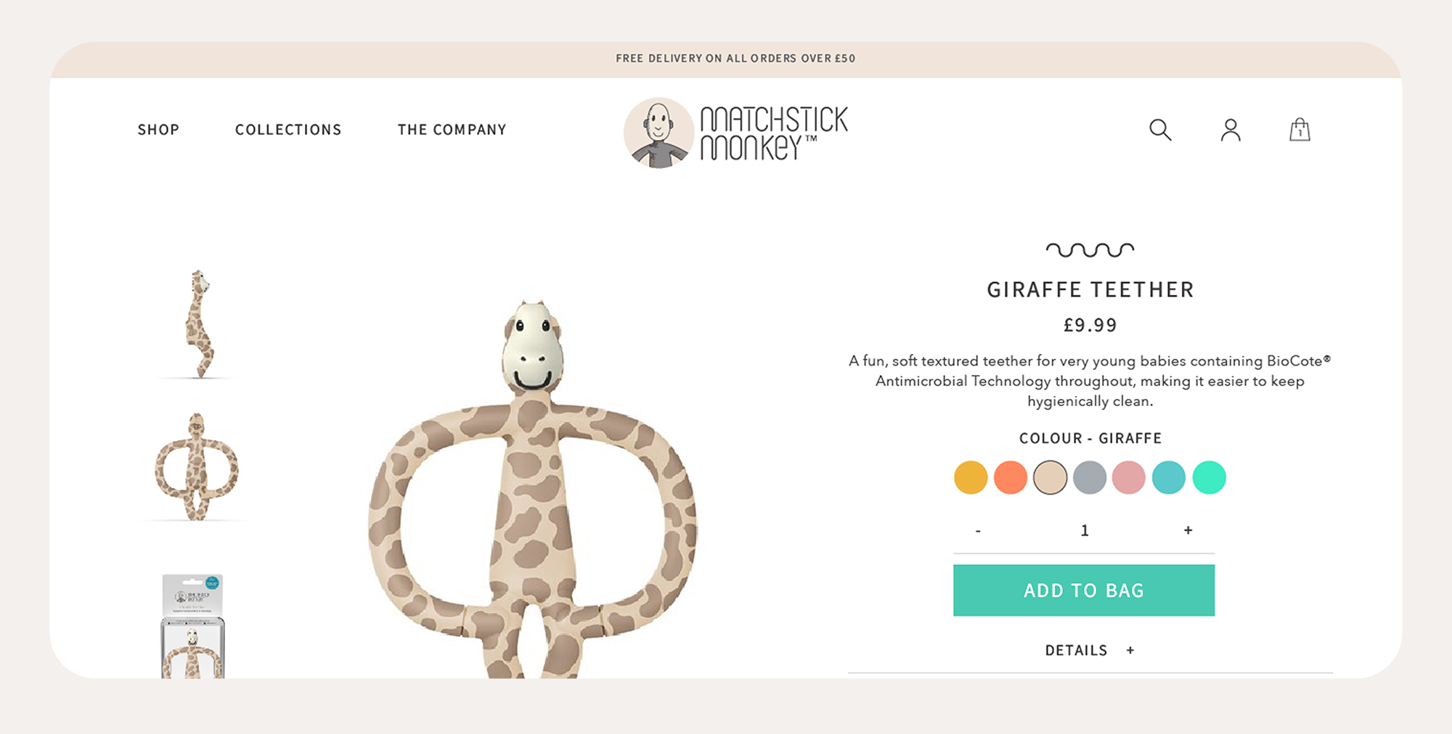Select the pink colour swatch

(x=1129, y=477)
